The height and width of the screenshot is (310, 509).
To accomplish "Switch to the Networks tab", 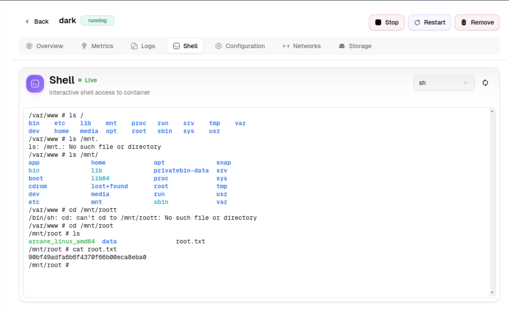I will 302,46.
